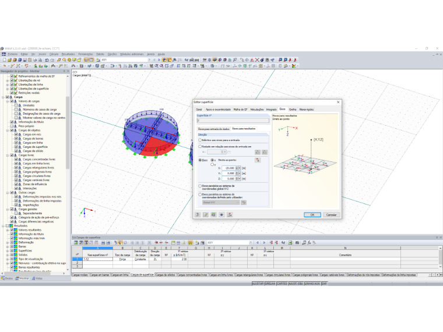The height and width of the screenshot is (332, 443).
Task: Select the global XYZ parallel axes radio option
Action: [x=200, y=186]
